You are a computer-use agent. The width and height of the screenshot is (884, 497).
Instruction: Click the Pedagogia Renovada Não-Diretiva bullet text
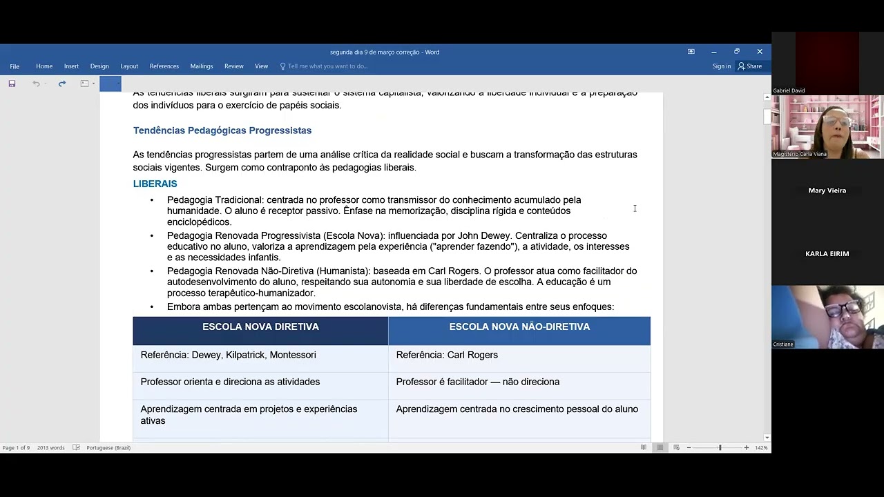point(402,282)
